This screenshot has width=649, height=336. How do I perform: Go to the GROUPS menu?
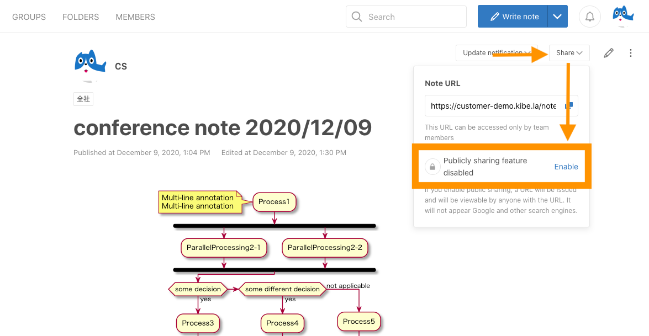pyautogui.click(x=29, y=17)
